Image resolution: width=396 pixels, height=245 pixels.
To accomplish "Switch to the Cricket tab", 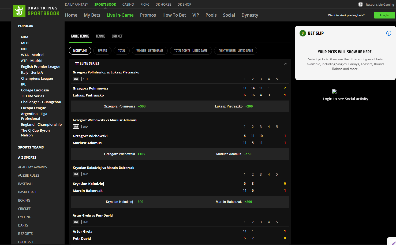I will [117, 36].
